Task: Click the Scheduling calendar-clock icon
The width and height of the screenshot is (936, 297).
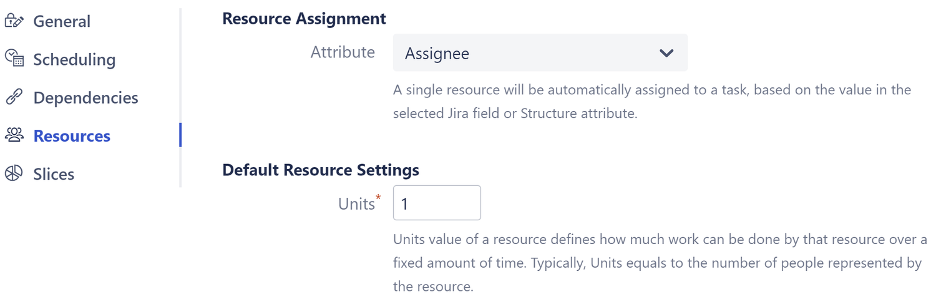Action: [x=14, y=59]
